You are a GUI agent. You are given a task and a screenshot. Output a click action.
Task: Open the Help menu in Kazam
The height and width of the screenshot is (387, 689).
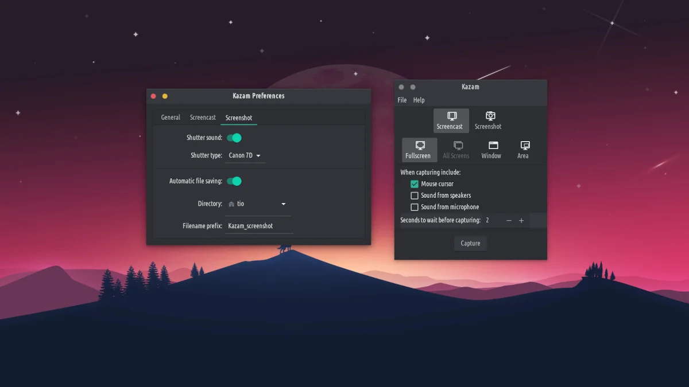pyautogui.click(x=419, y=100)
